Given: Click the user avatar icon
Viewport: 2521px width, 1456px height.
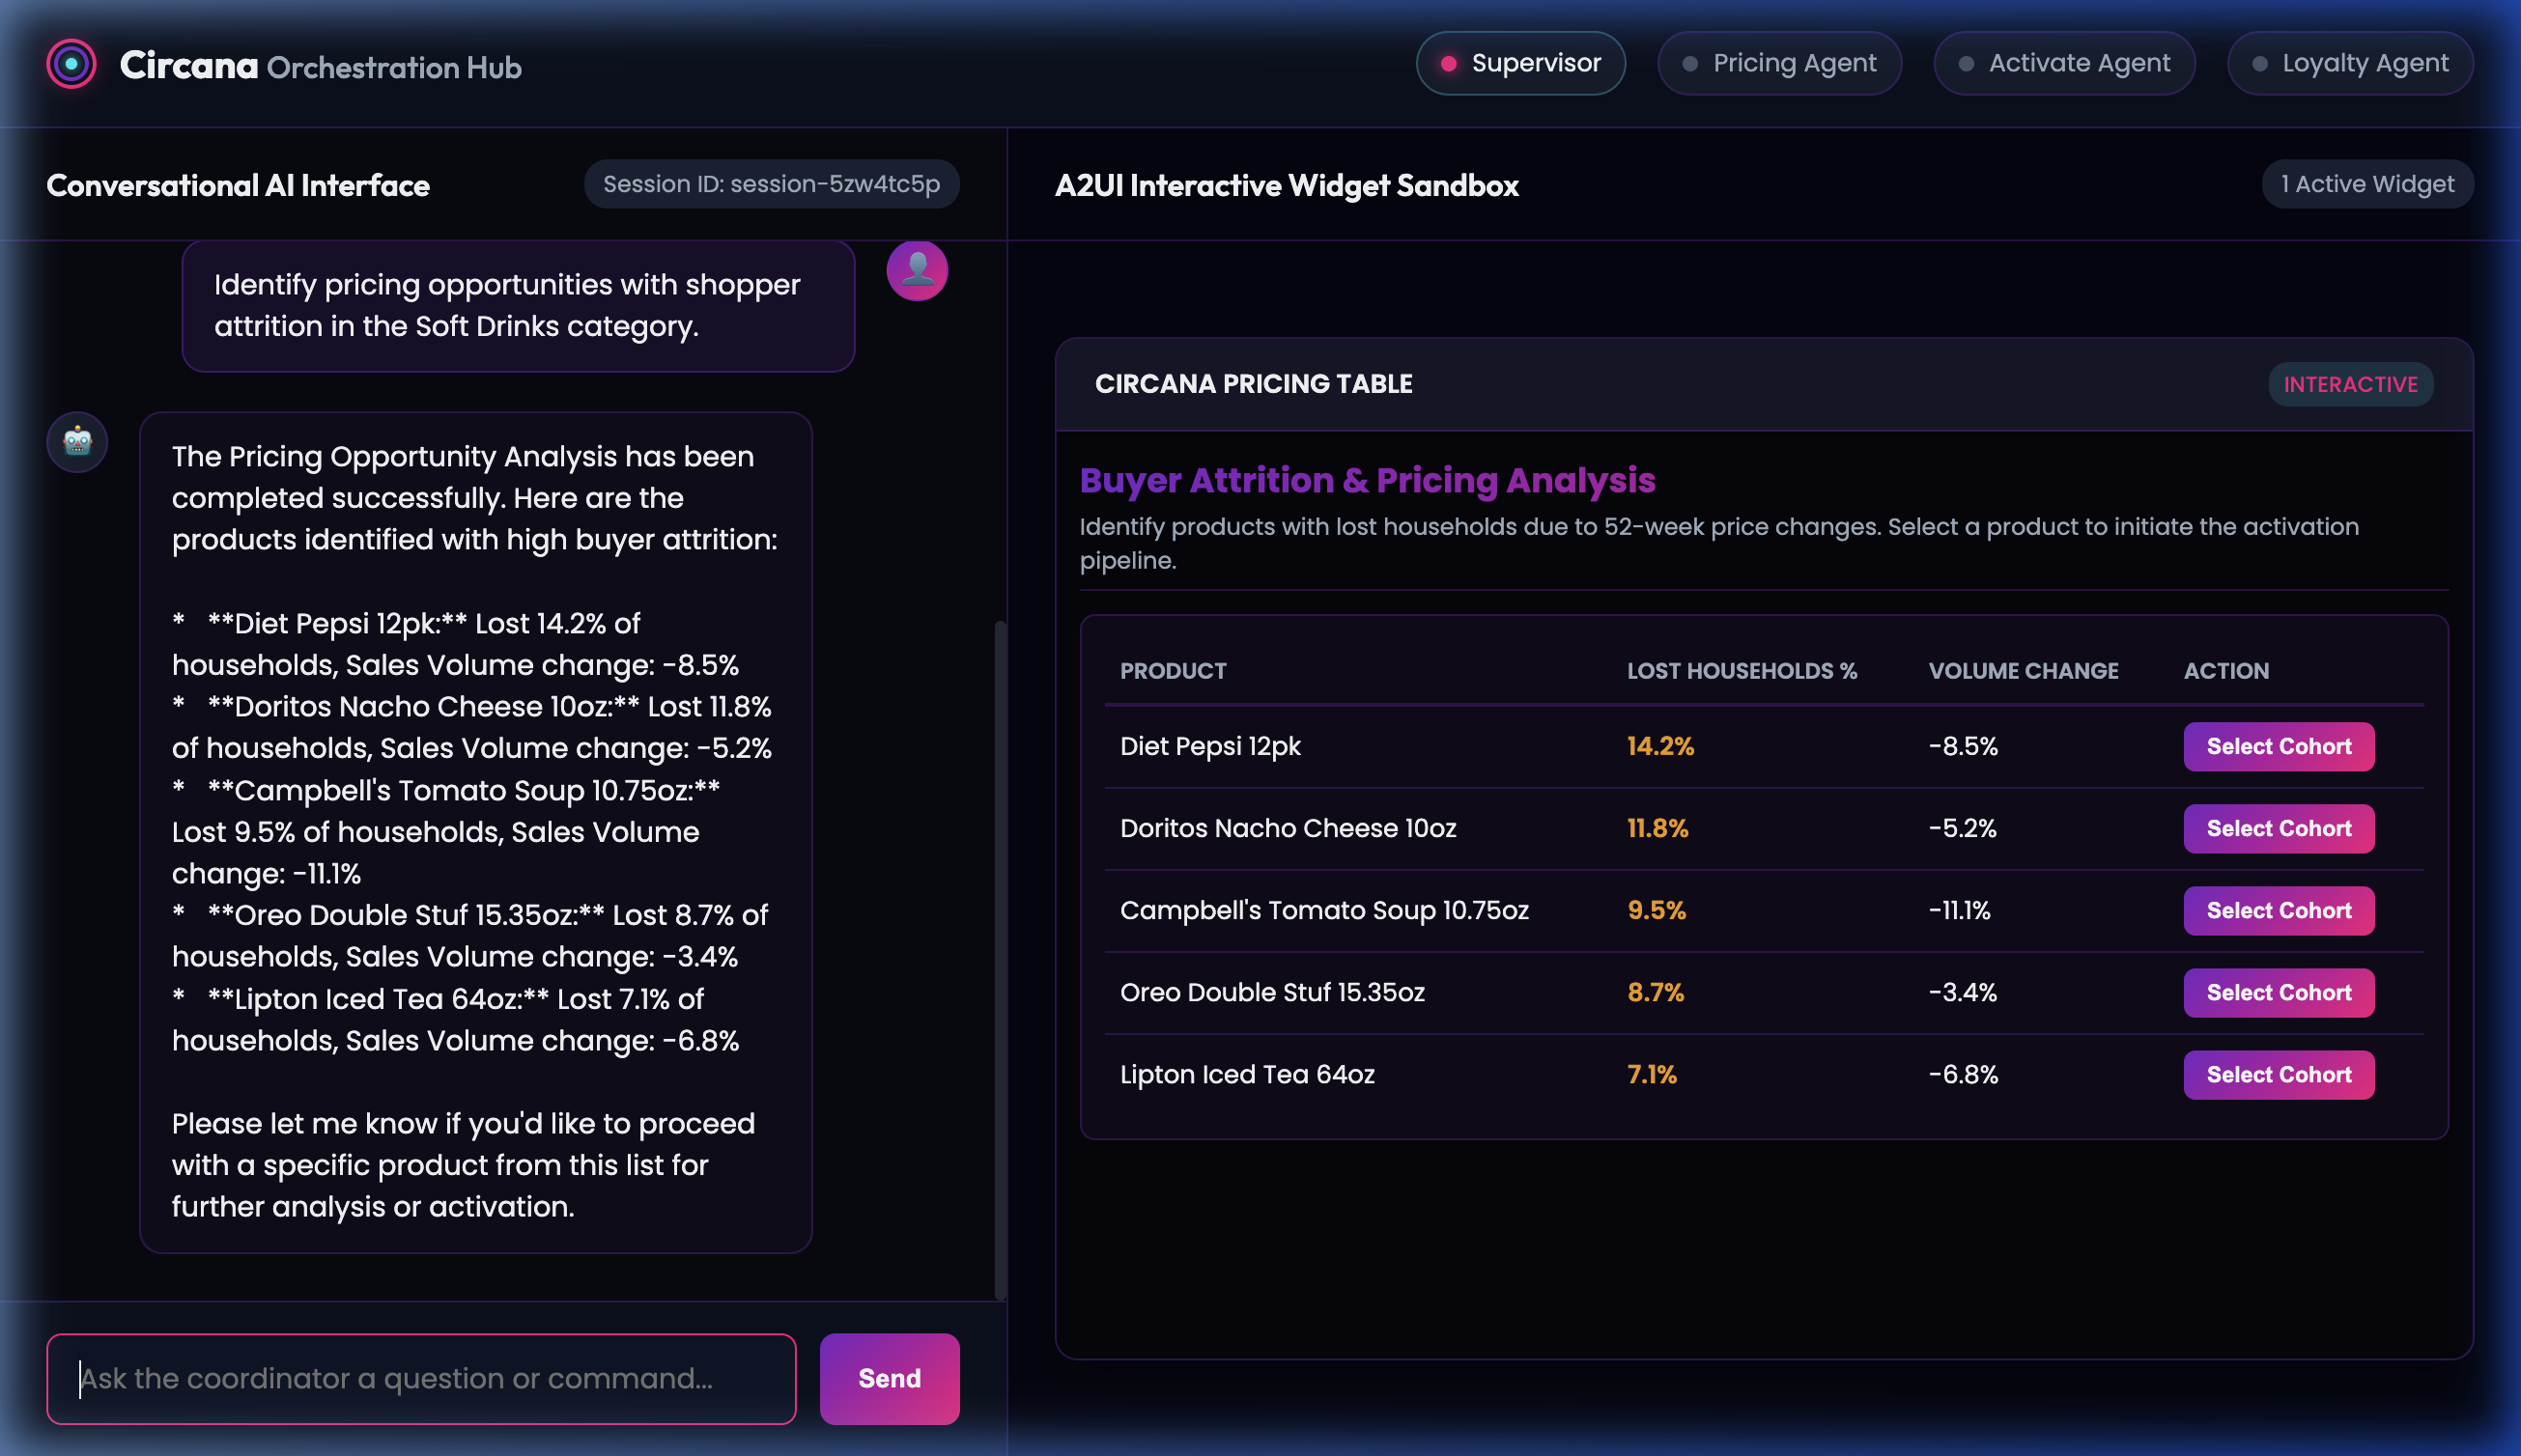Looking at the screenshot, I should coord(917,270).
